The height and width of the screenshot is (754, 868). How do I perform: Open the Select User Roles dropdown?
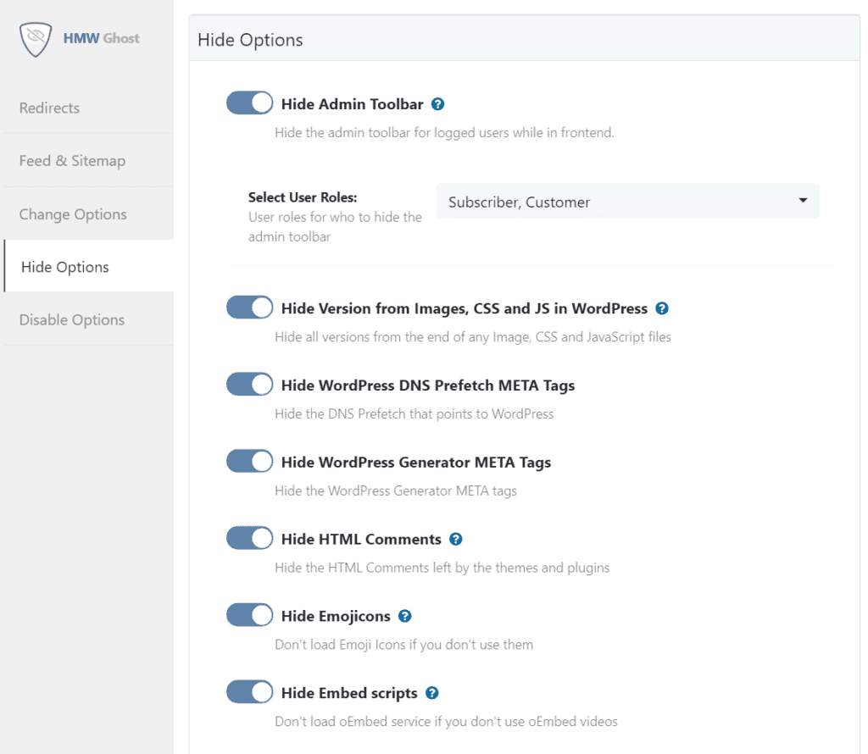627,202
